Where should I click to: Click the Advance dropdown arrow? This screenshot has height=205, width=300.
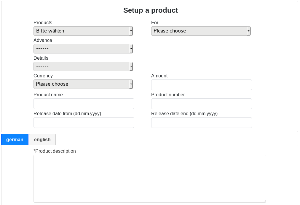point(131,49)
